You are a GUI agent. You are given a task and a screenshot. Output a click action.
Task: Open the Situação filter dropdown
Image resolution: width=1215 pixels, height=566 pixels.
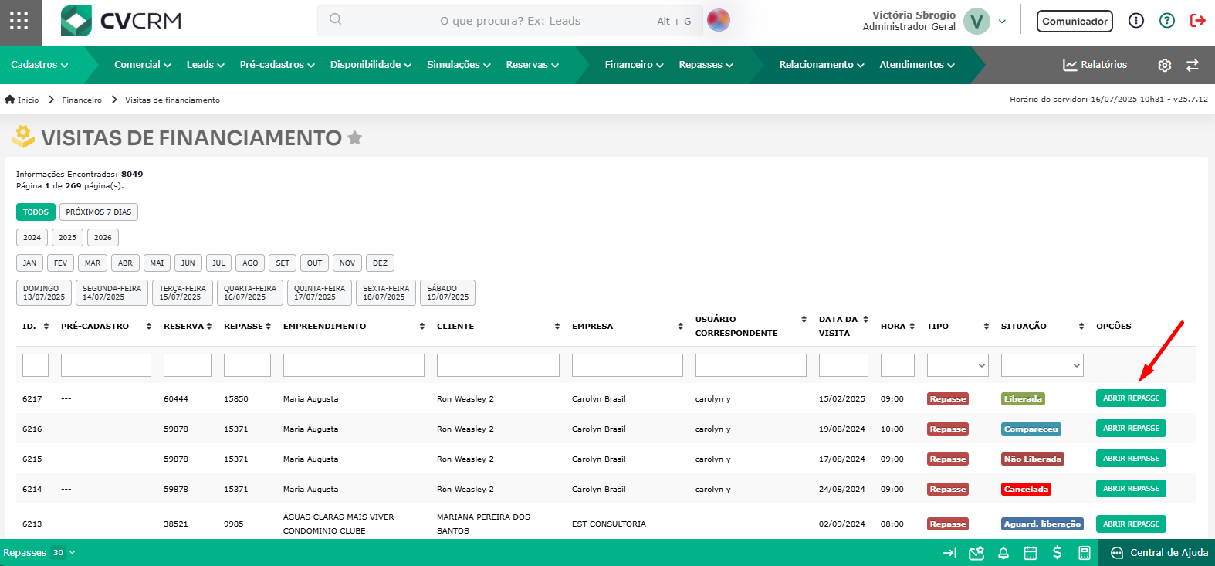click(x=1042, y=365)
